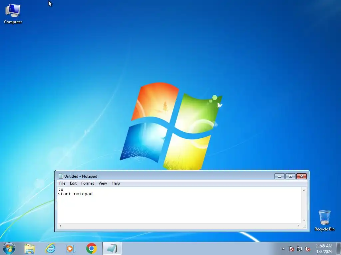Open Notepad Format menu
This screenshot has height=255, width=341.
[88, 183]
